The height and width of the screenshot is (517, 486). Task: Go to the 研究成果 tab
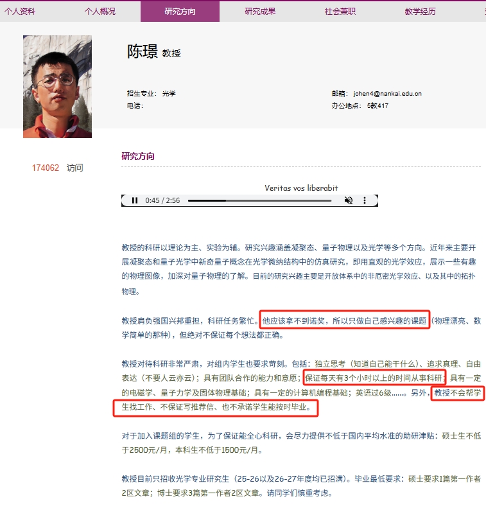(x=260, y=12)
